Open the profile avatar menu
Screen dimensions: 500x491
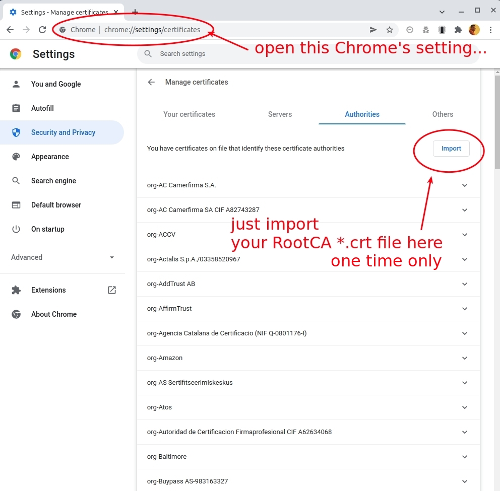(x=474, y=30)
